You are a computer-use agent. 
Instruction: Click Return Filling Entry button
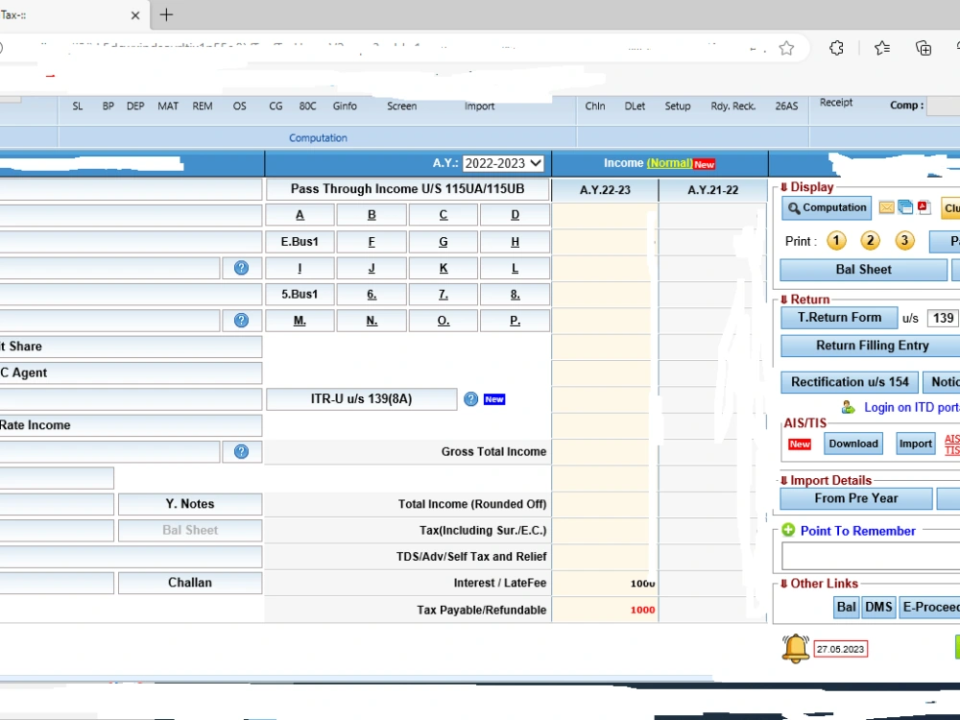coord(872,346)
